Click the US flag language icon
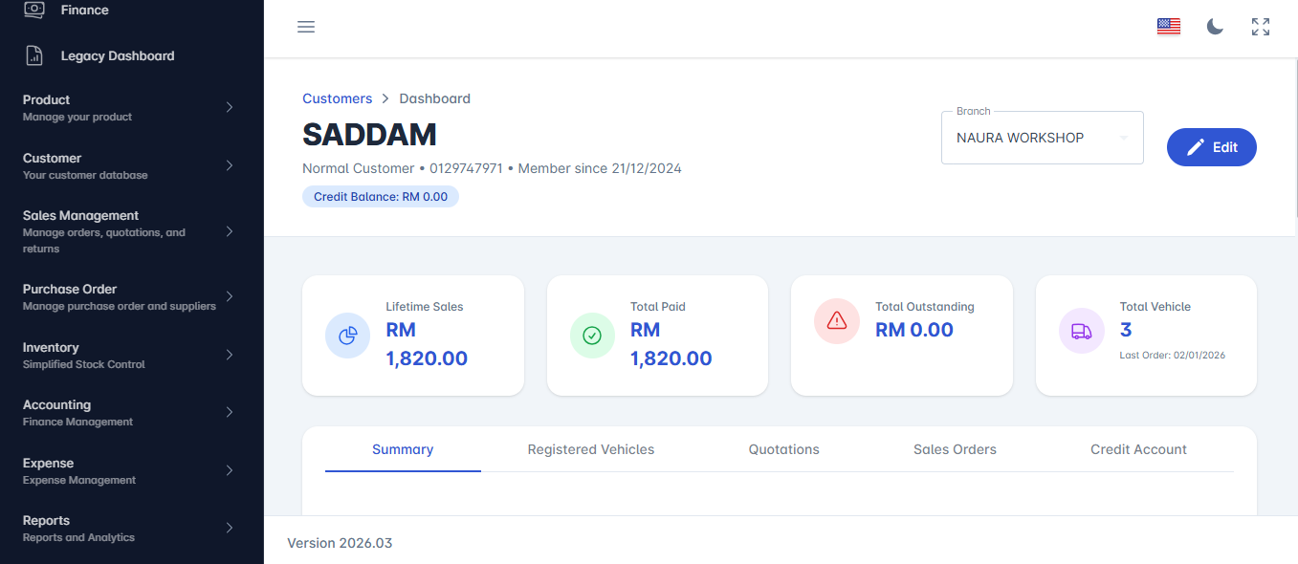1298x564 pixels. 1168,27
